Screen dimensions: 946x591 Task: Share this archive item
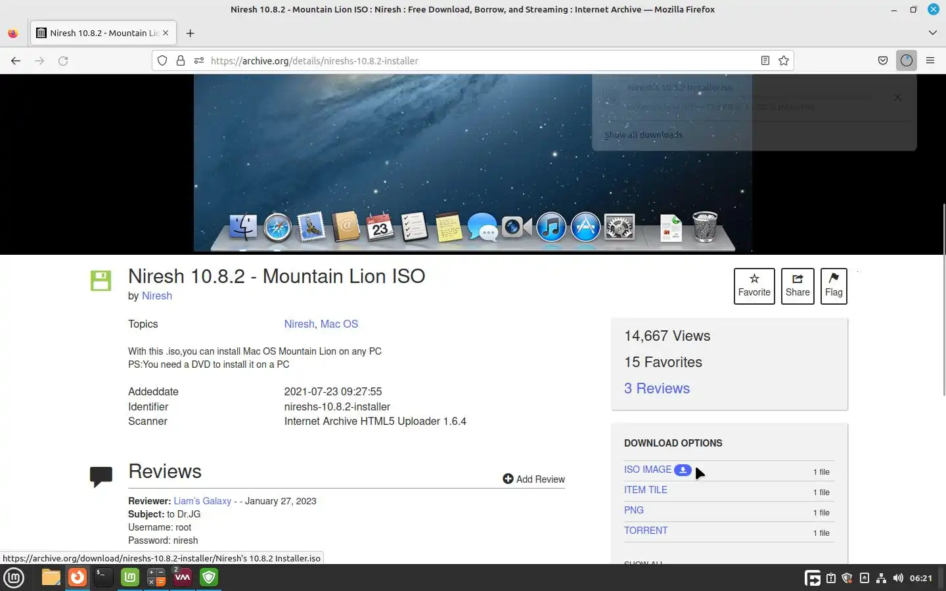[x=798, y=286]
